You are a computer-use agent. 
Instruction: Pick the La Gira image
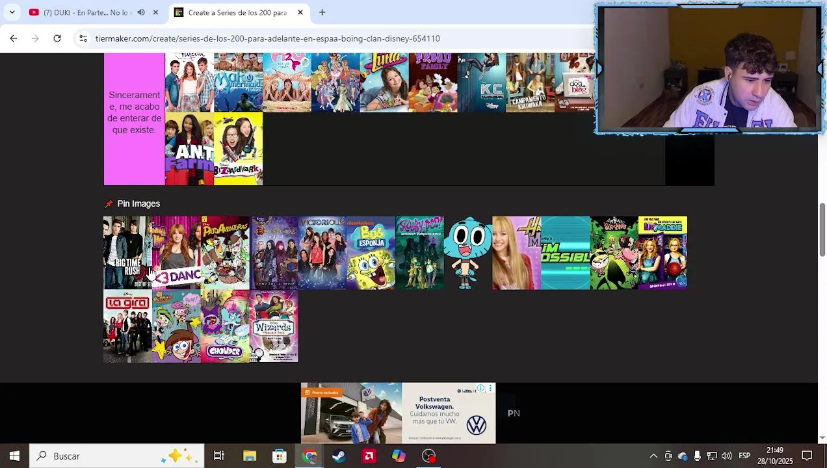click(127, 326)
